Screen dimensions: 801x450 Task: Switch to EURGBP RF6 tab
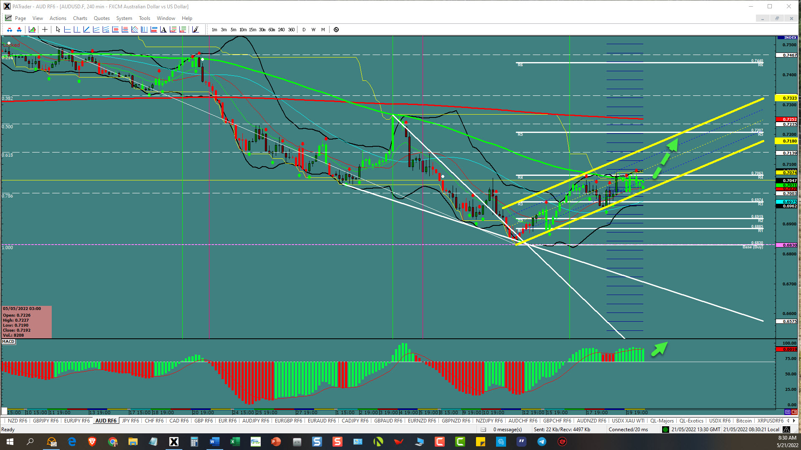pyautogui.click(x=288, y=421)
